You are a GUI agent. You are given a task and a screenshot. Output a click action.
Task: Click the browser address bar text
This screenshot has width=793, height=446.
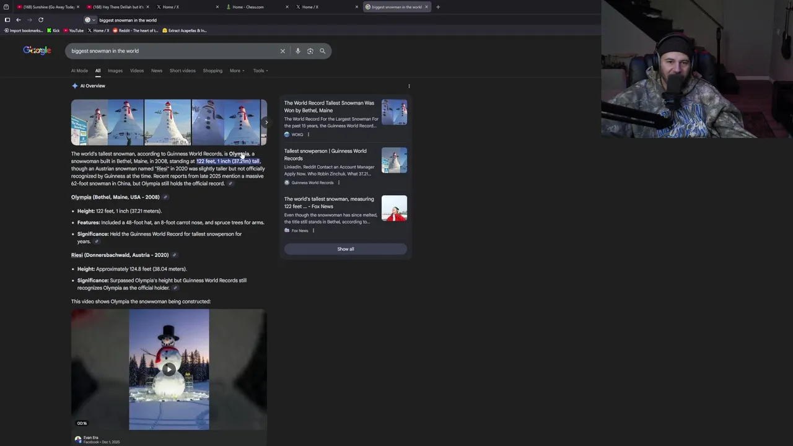128,20
